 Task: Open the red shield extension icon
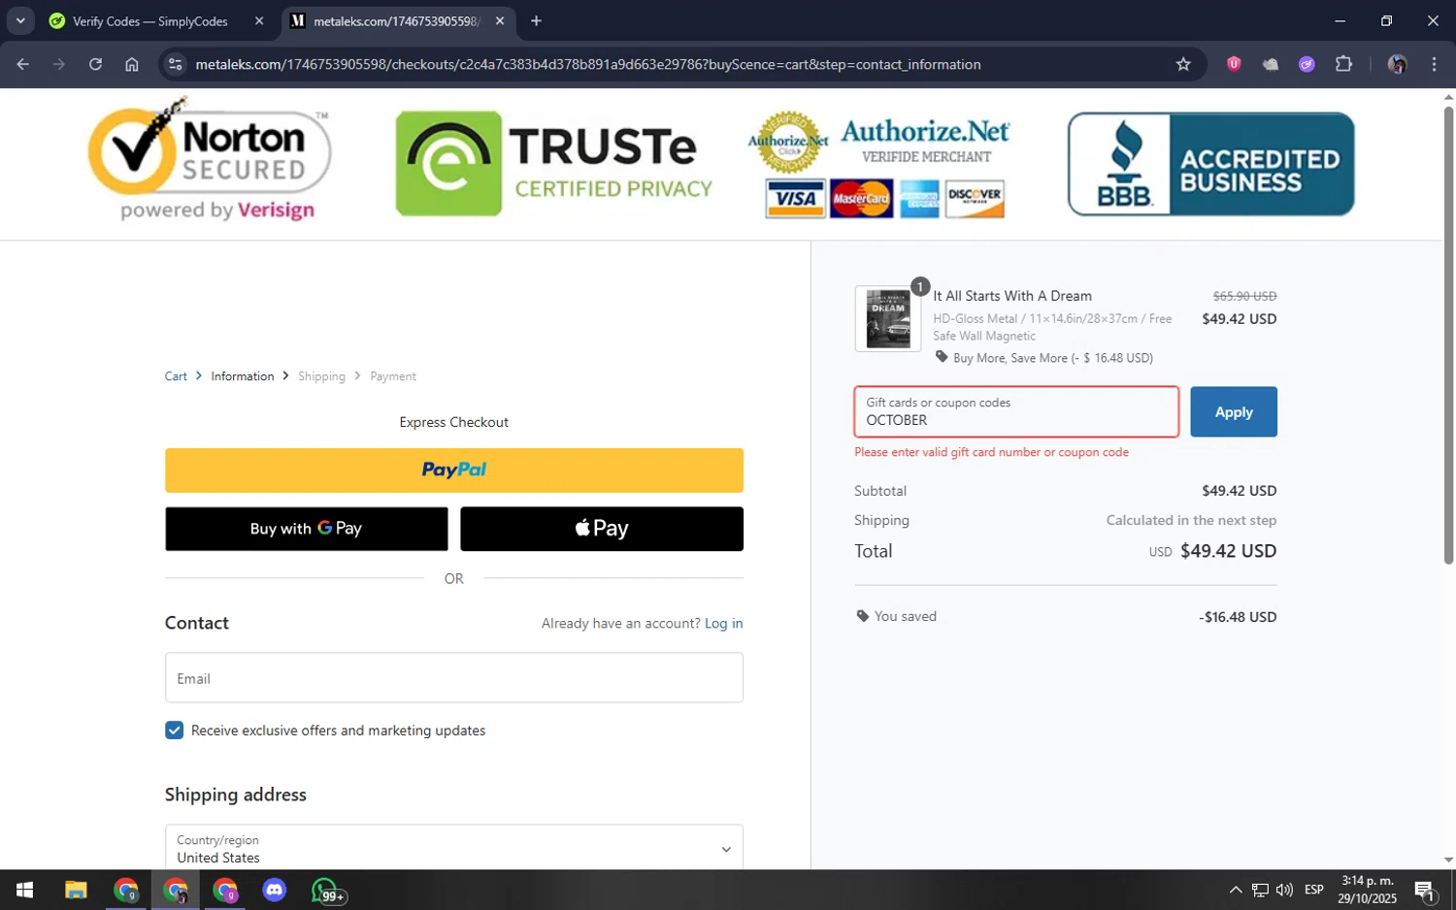[x=1234, y=64]
